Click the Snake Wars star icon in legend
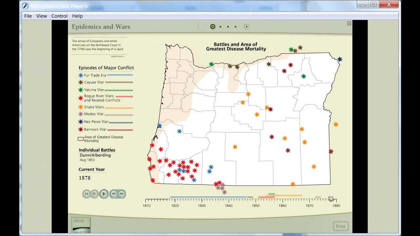The width and height of the screenshot is (420, 236). pos(81,107)
